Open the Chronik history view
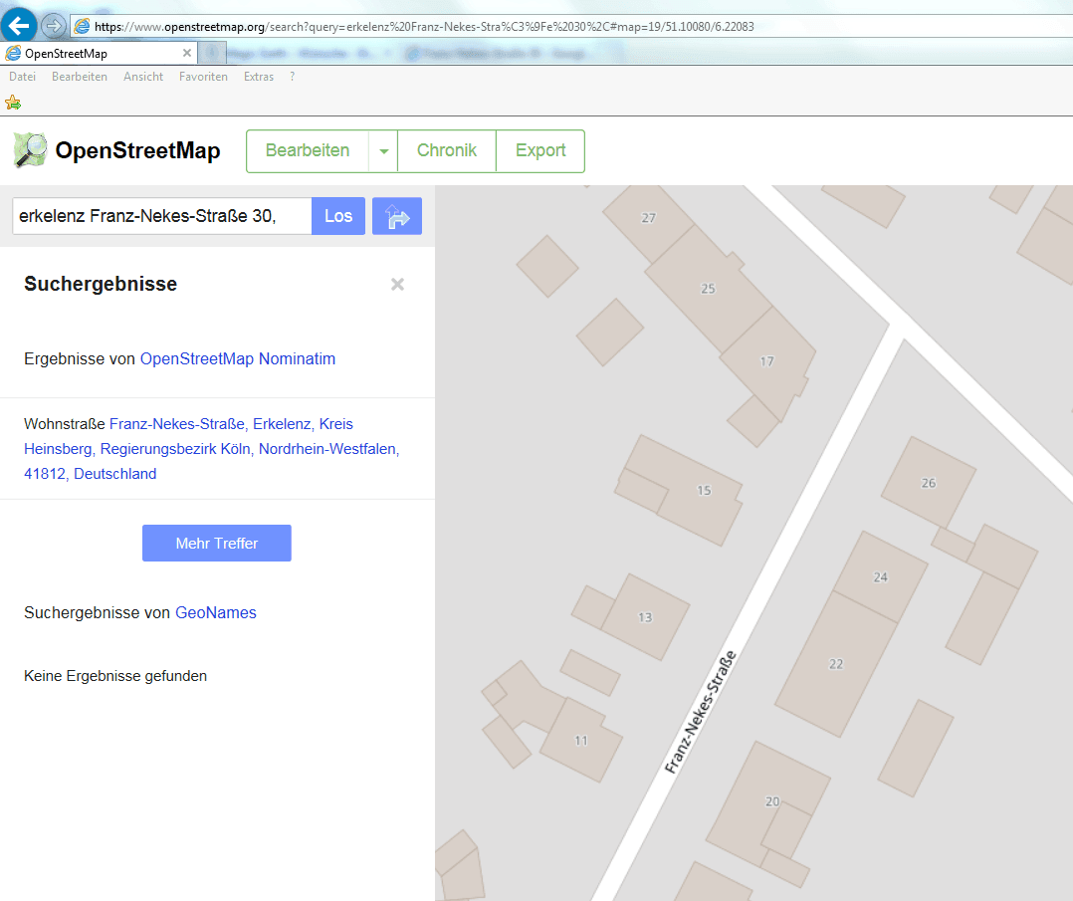The image size is (1073, 901). tap(447, 150)
